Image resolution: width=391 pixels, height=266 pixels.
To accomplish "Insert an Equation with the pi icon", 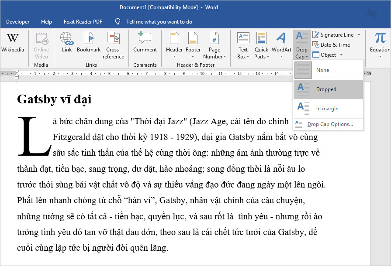I will coord(380,38).
